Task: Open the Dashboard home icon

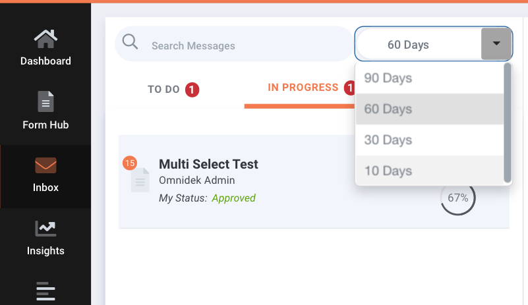Action: [45, 39]
